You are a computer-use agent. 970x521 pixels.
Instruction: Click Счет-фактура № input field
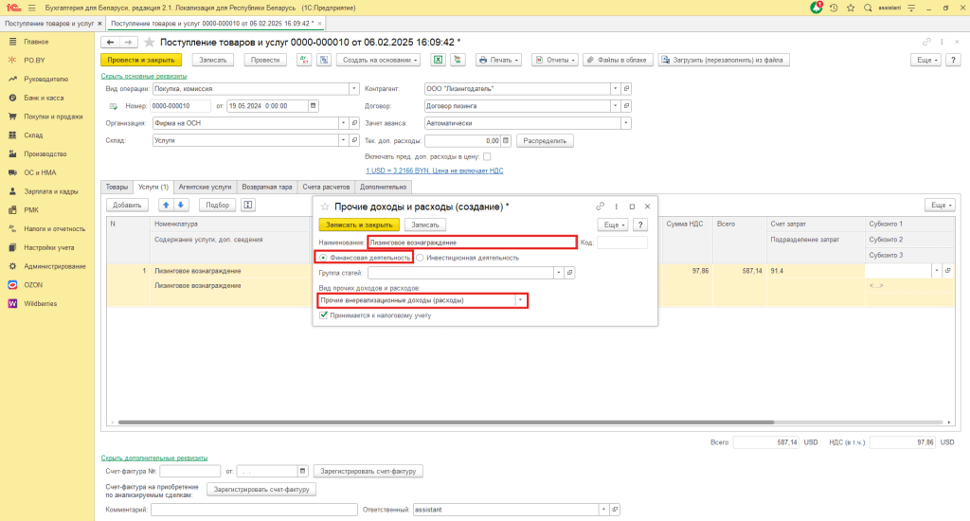189,471
